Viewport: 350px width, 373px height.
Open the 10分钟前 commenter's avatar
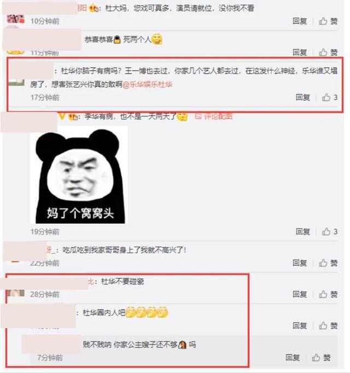pos(16,19)
